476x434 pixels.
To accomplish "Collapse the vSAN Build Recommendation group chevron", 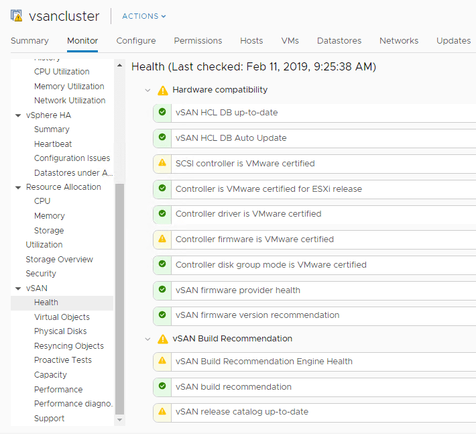I will click(x=148, y=339).
